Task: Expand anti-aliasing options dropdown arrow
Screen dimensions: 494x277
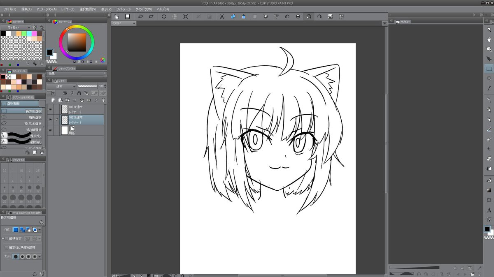Action: pyautogui.click(x=40, y=256)
